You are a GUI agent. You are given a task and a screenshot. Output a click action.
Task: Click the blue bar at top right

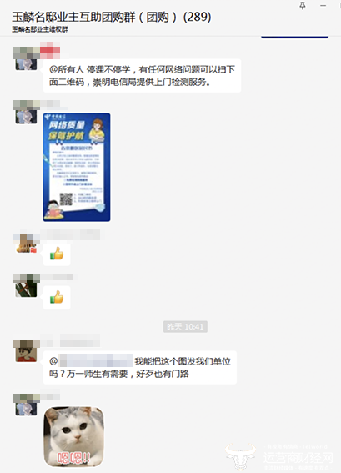294,37
